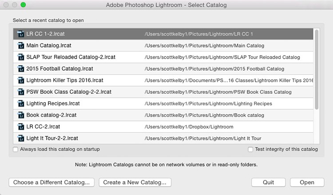Enable Always load this catalog on startup
Image resolution: width=333 pixels, height=195 pixels.
point(16,149)
